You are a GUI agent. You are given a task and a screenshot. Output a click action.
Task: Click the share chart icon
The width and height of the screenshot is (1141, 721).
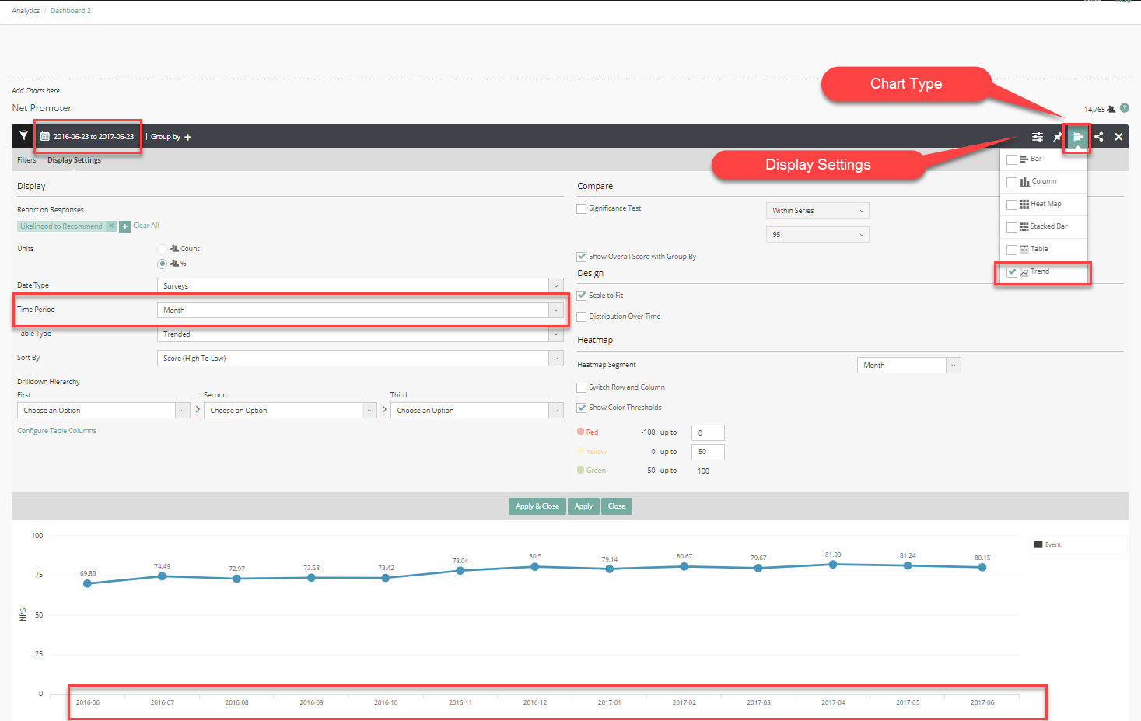coord(1098,137)
